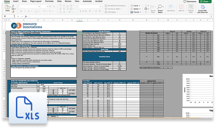Open the Add-ins gallery
Viewport: 216px width, 129px height.
[181, 8]
